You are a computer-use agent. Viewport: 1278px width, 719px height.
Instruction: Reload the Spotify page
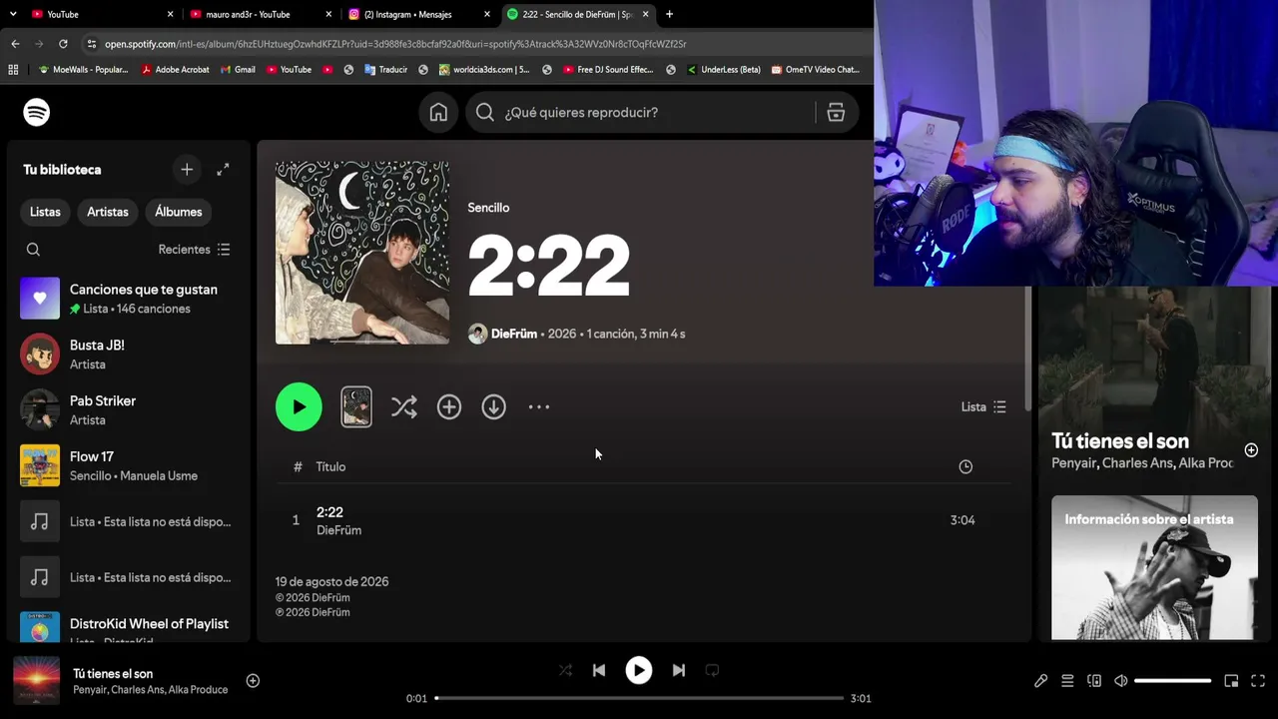[x=63, y=44]
